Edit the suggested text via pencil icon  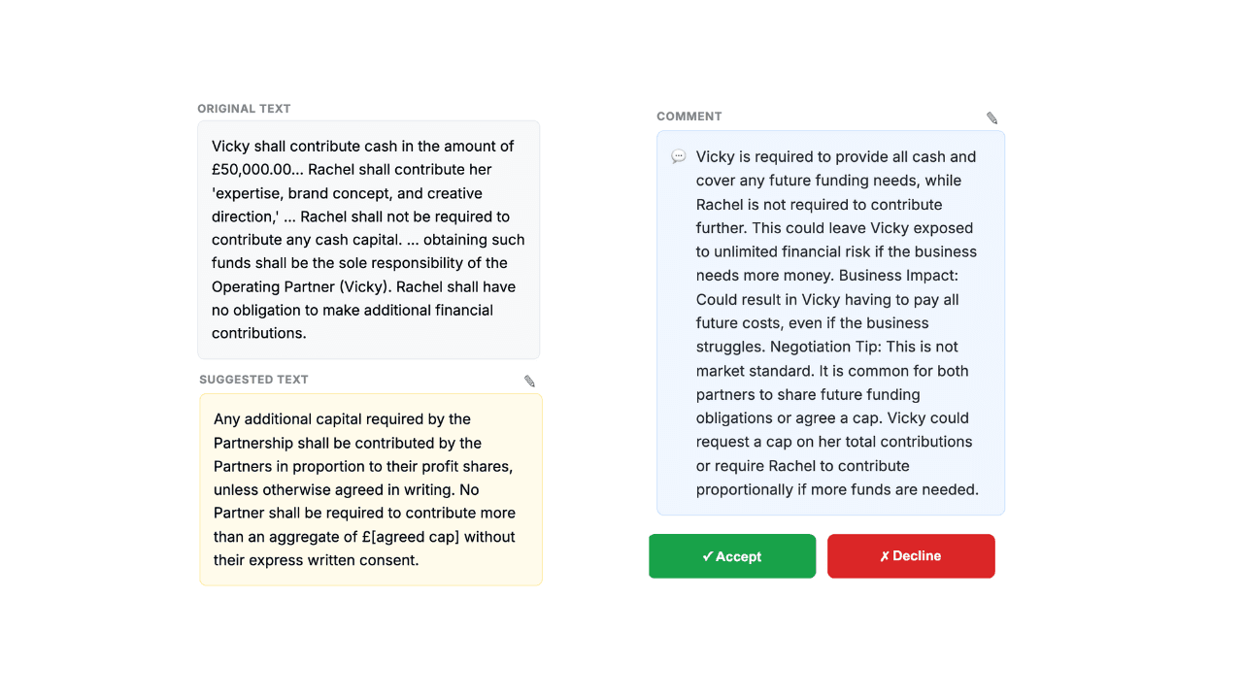coord(529,381)
